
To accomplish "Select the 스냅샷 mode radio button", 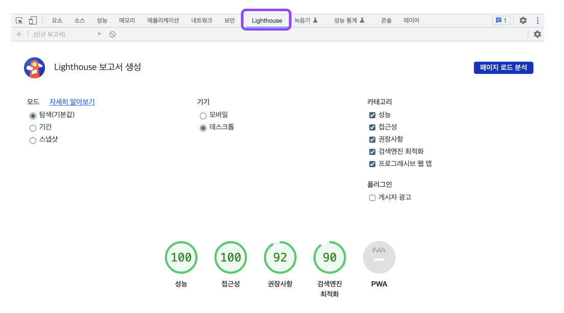I will coord(33,140).
